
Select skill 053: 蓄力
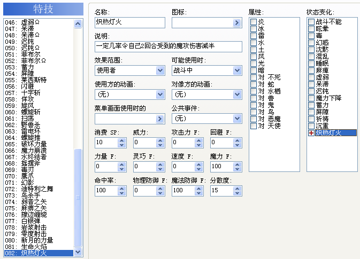point(39,67)
